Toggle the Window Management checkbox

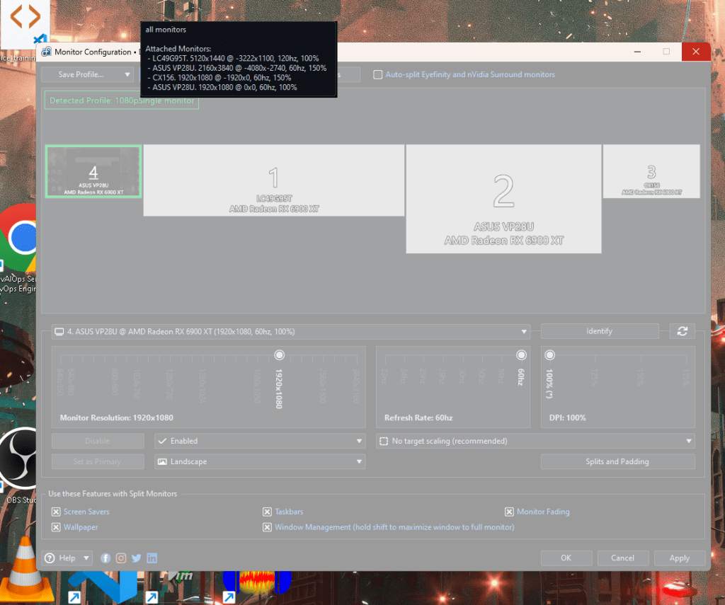pos(267,527)
